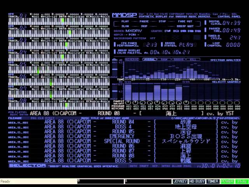Click the PASSED TIME readout

pyautogui.click(x=231, y=30)
